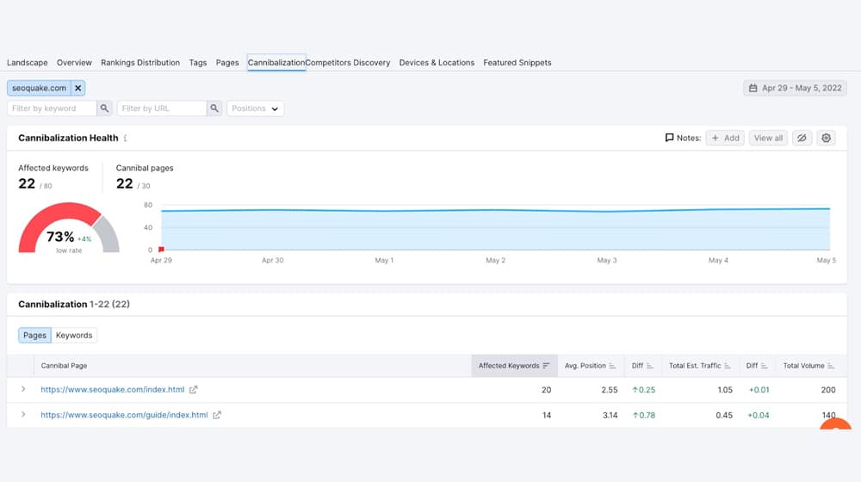Open chart settings gear icon
Viewport: 861px width, 482px height.
pos(826,138)
